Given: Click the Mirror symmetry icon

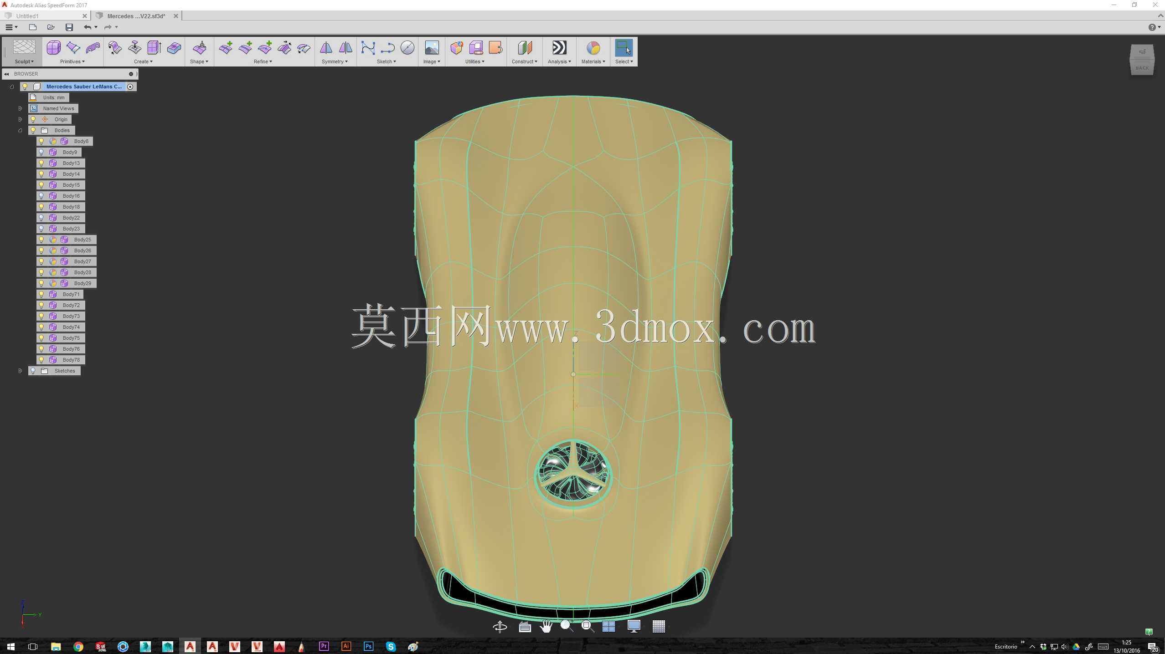Looking at the screenshot, I should tap(326, 47).
